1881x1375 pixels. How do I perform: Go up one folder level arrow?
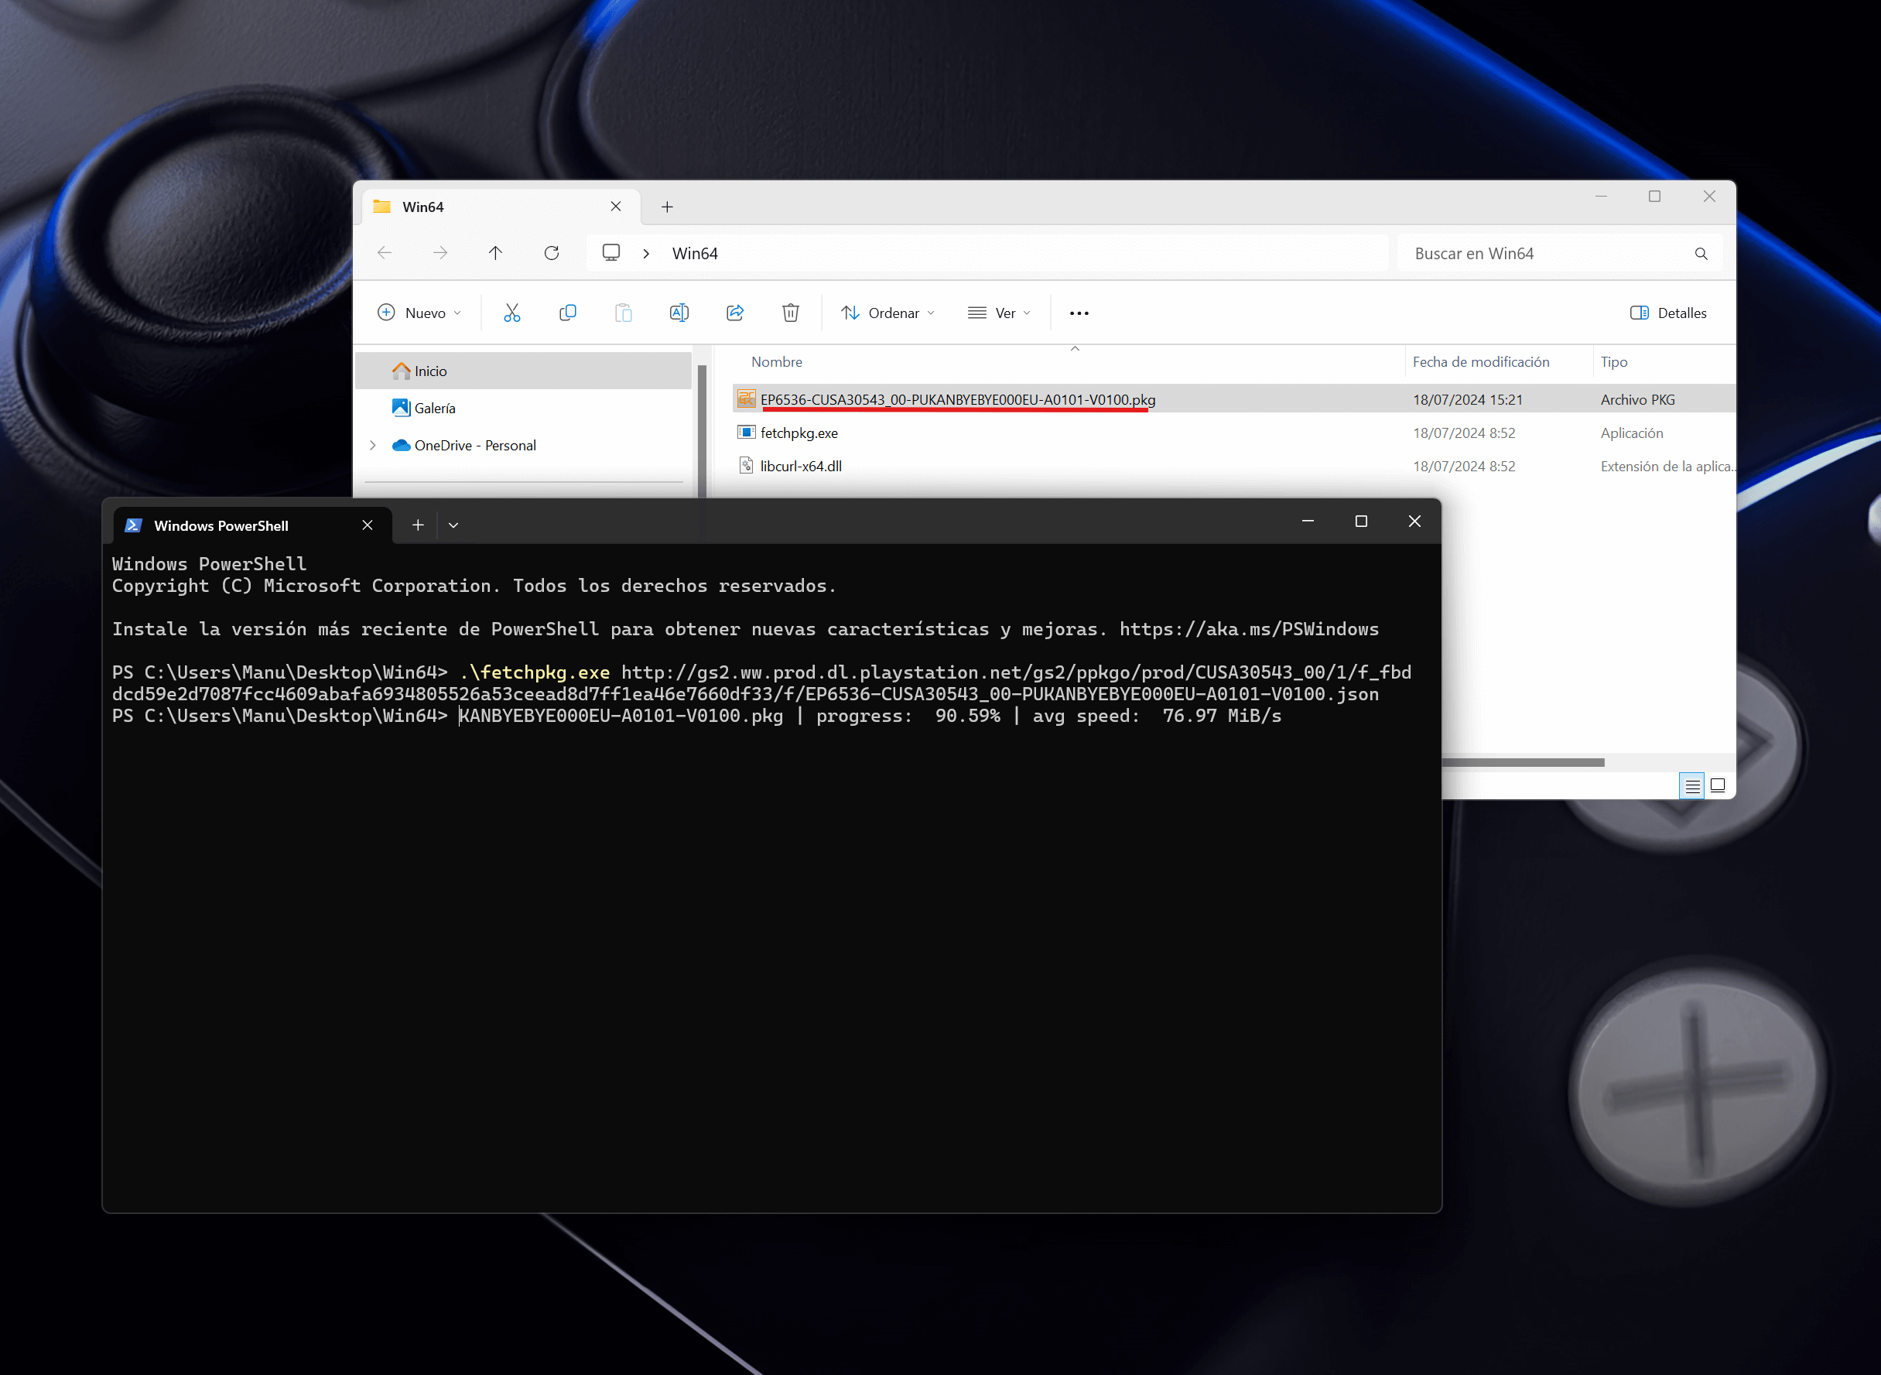coord(495,253)
